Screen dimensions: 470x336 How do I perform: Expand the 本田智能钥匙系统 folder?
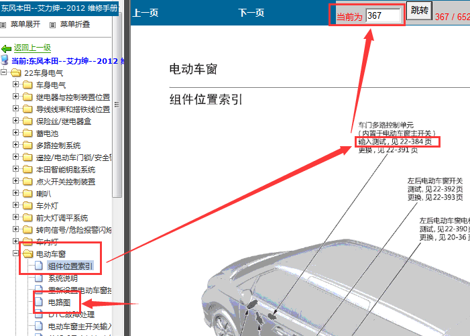(x=15, y=169)
